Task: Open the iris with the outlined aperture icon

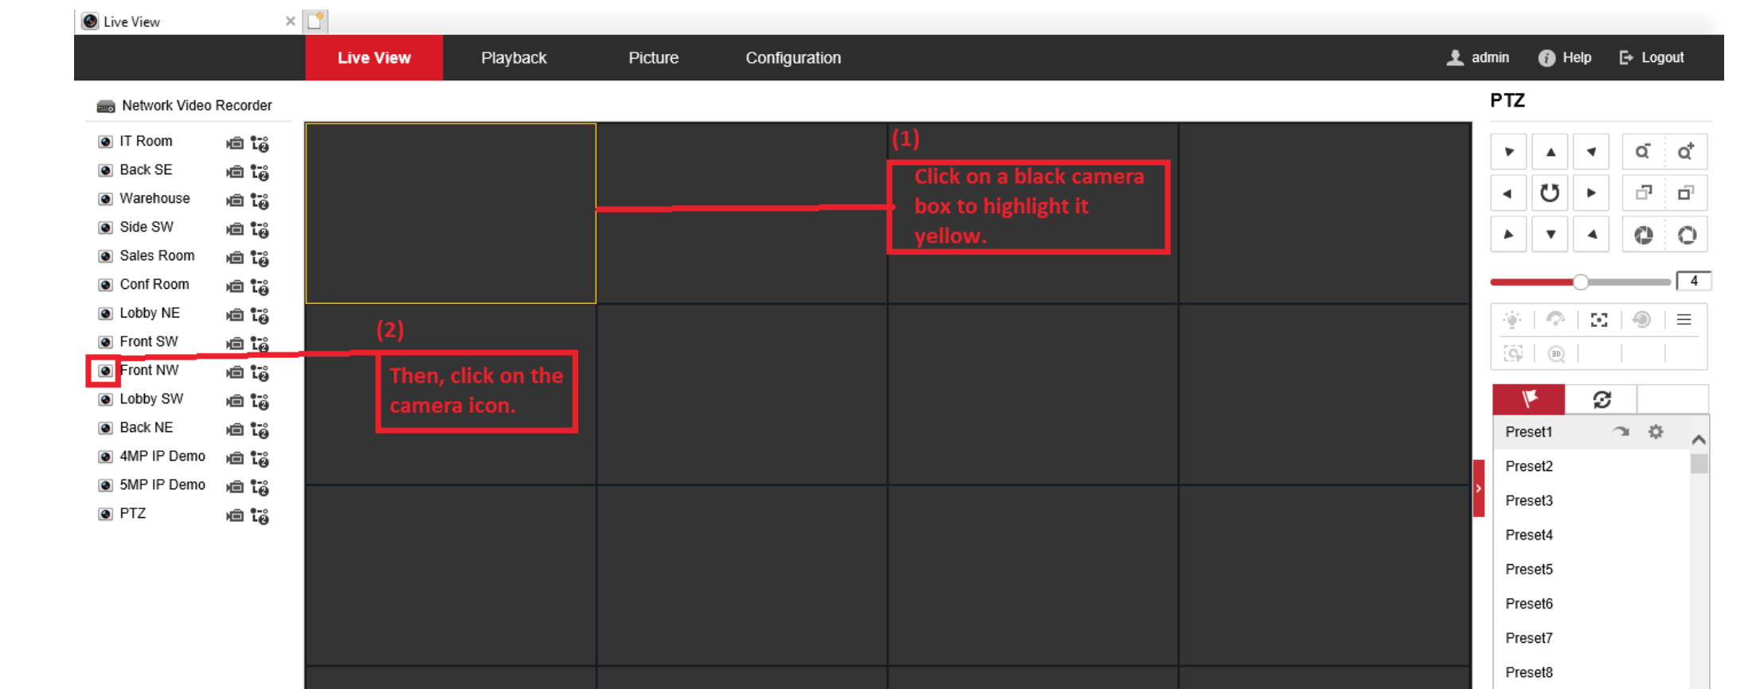Action: point(1686,235)
